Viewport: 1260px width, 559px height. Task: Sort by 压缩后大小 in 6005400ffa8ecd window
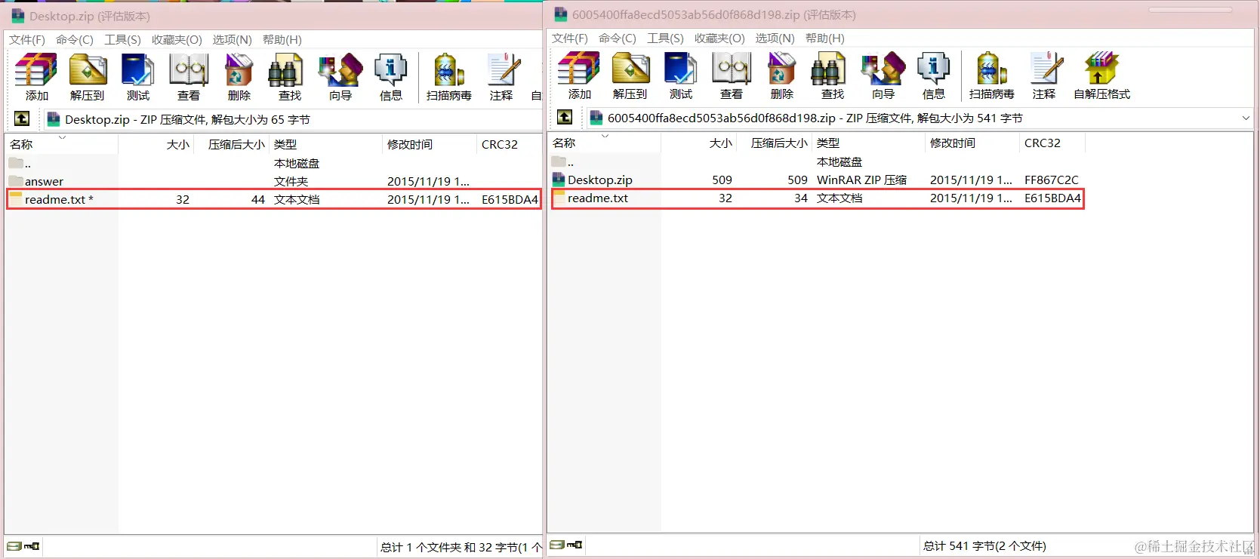(x=775, y=143)
